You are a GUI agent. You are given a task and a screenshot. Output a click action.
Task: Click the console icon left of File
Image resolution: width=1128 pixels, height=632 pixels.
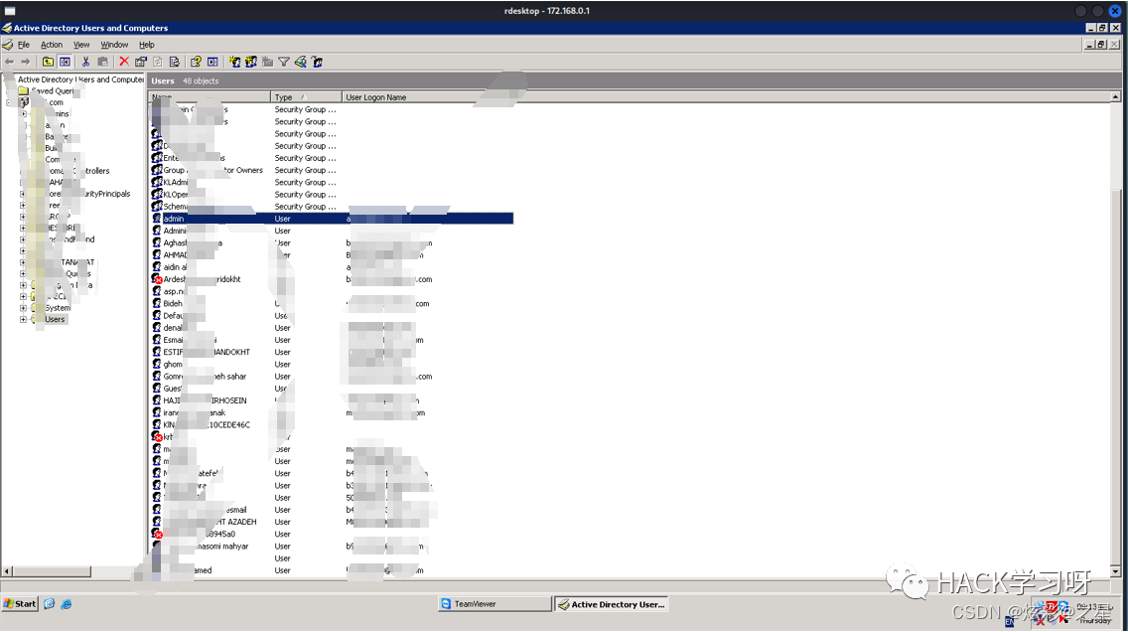coord(7,45)
